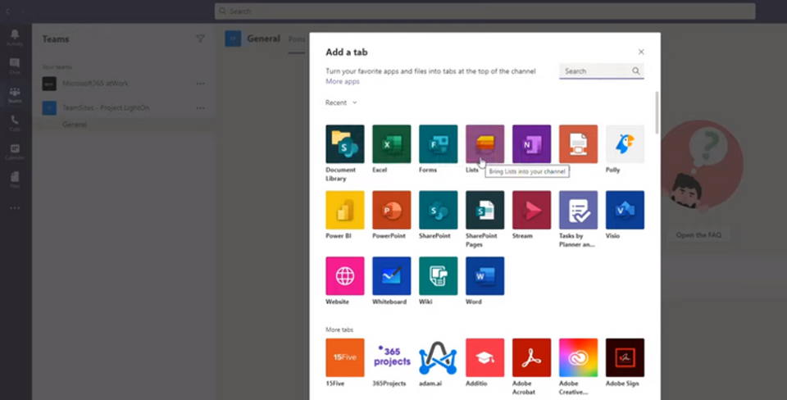Viewport: 787px width, 400px height.
Task: Choose the Forms app tile
Action: (x=438, y=144)
